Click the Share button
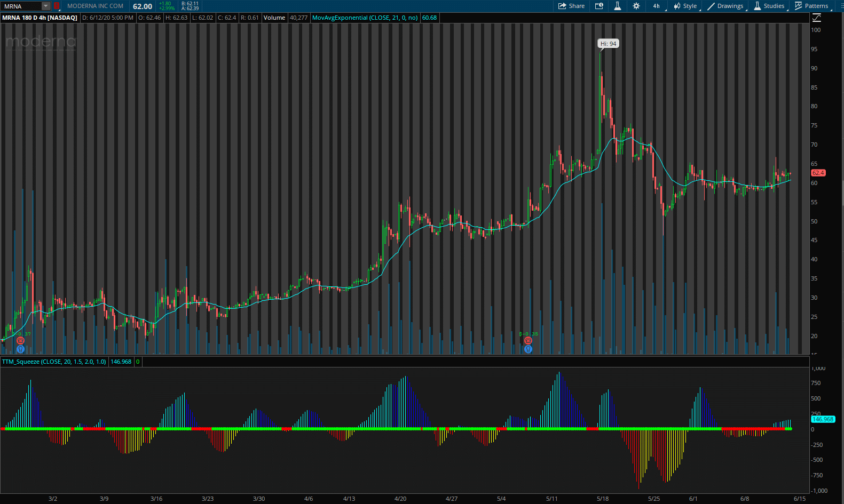 pyautogui.click(x=571, y=6)
